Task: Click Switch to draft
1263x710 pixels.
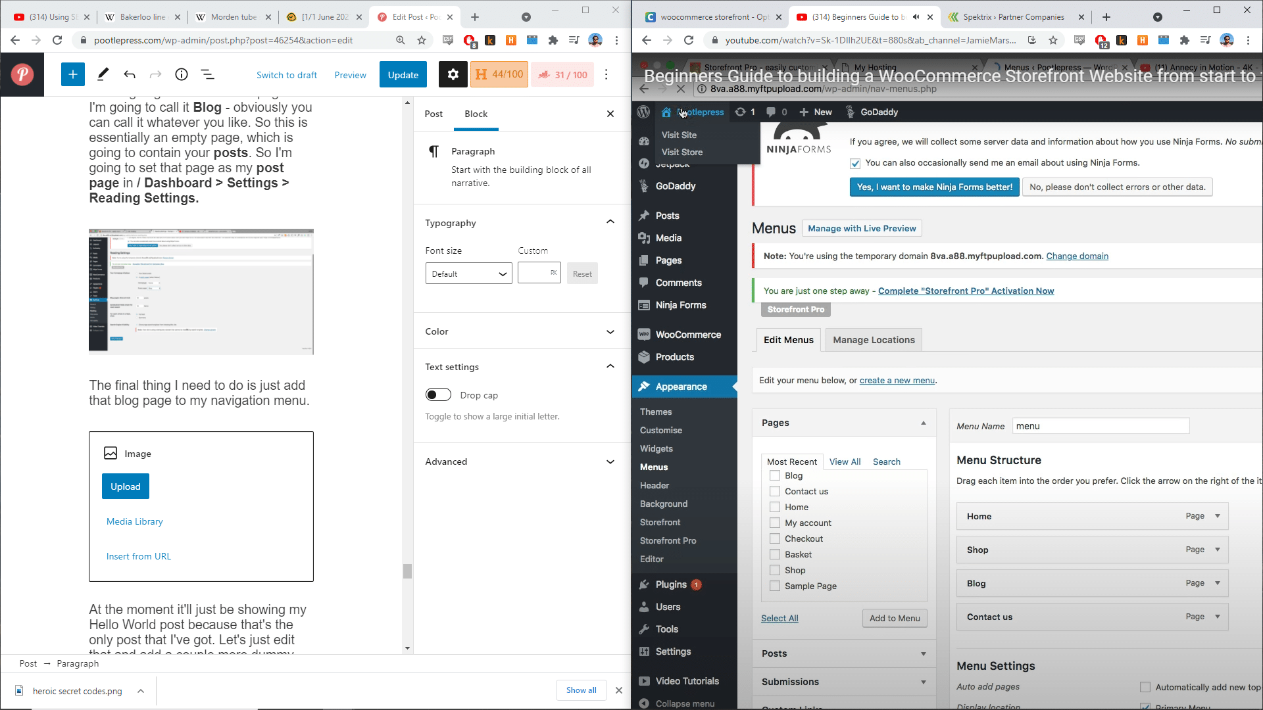Action: 287,75
